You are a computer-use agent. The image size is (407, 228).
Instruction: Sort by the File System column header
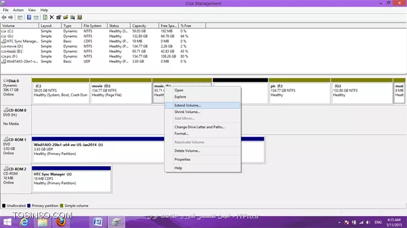click(x=94, y=26)
